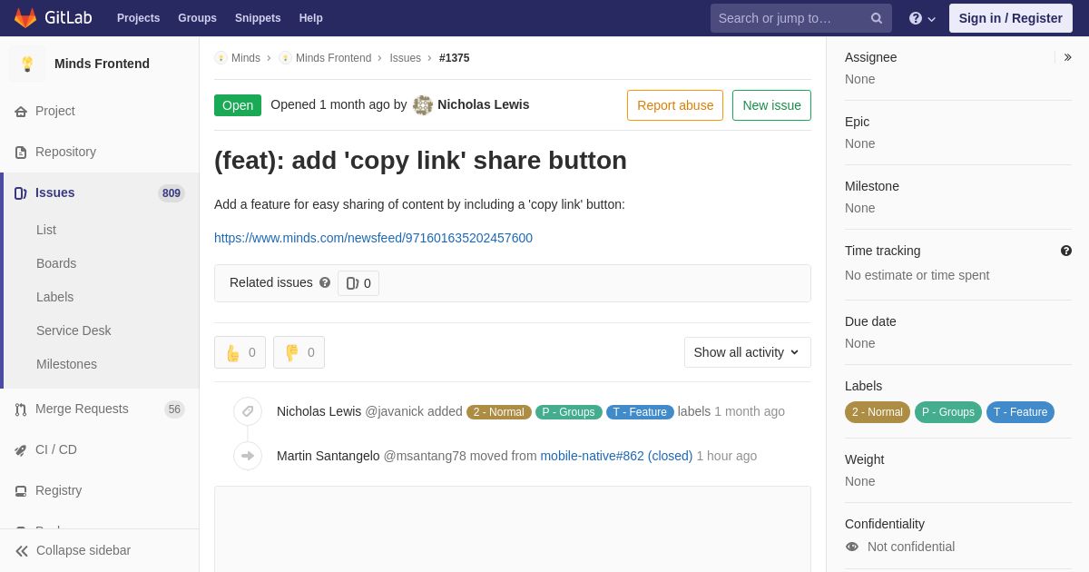Click the Minds Frontend project title in sidebar
Image resolution: width=1089 pixels, height=572 pixels.
click(102, 64)
